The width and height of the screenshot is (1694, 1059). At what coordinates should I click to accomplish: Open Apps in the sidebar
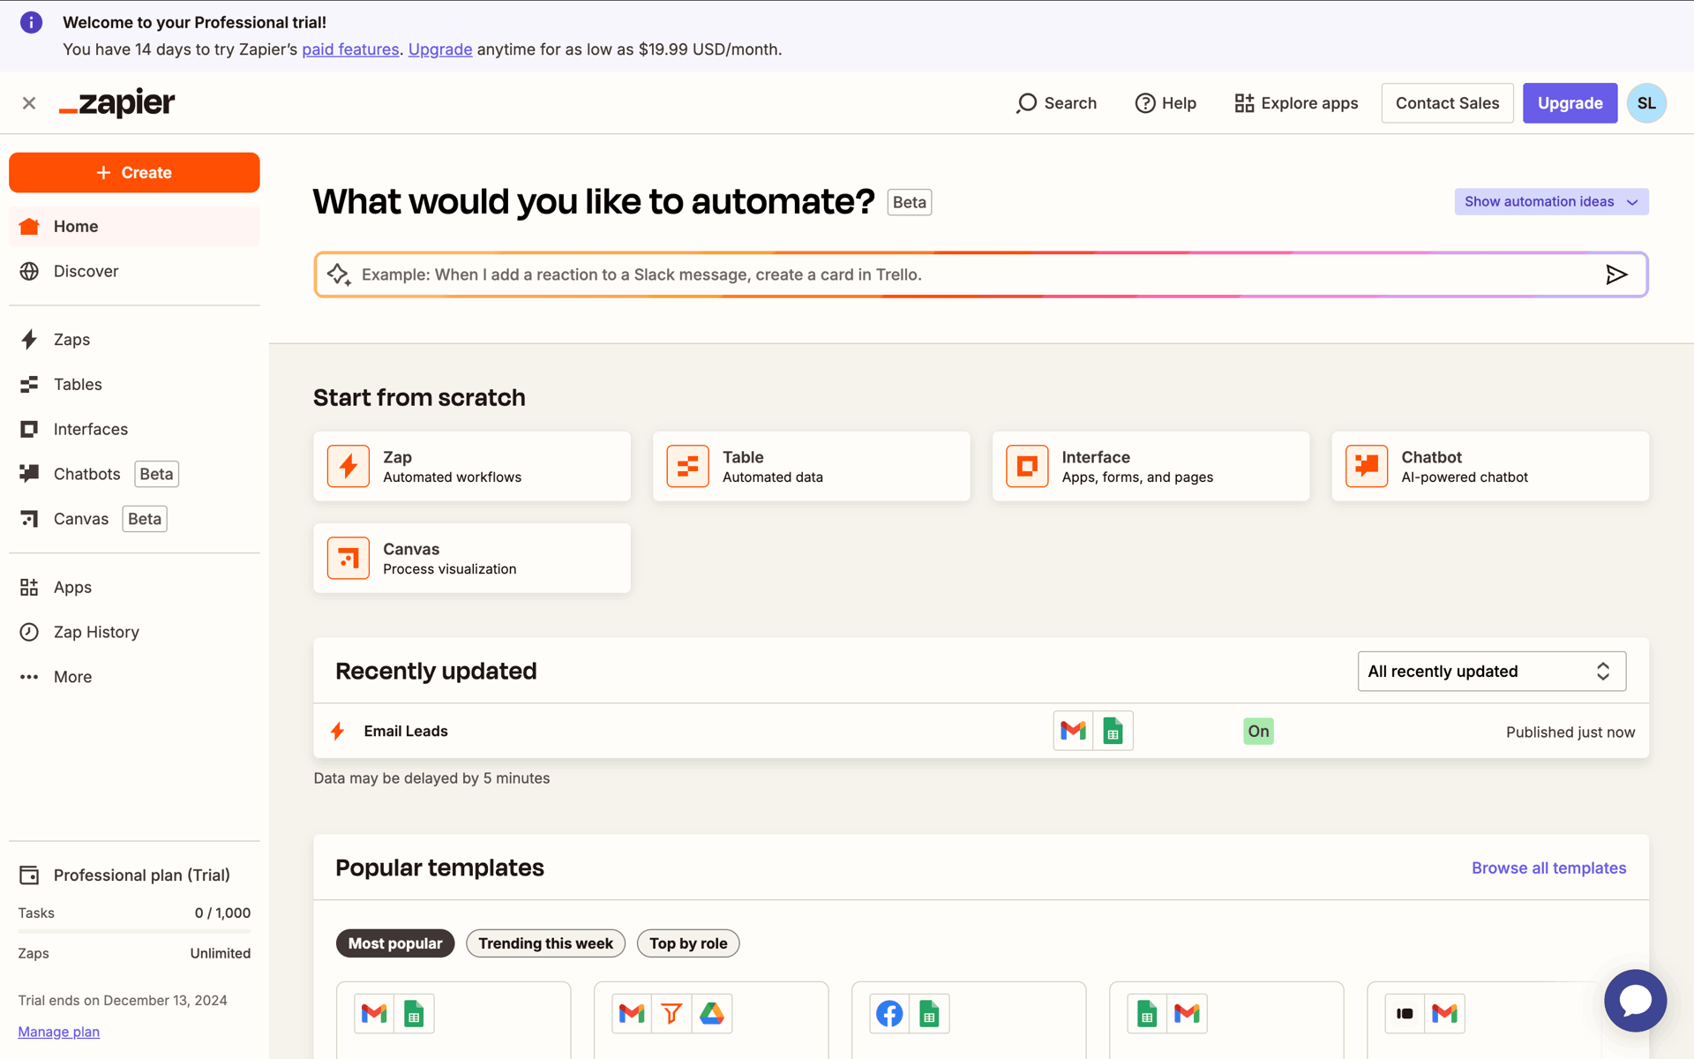tap(134, 587)
